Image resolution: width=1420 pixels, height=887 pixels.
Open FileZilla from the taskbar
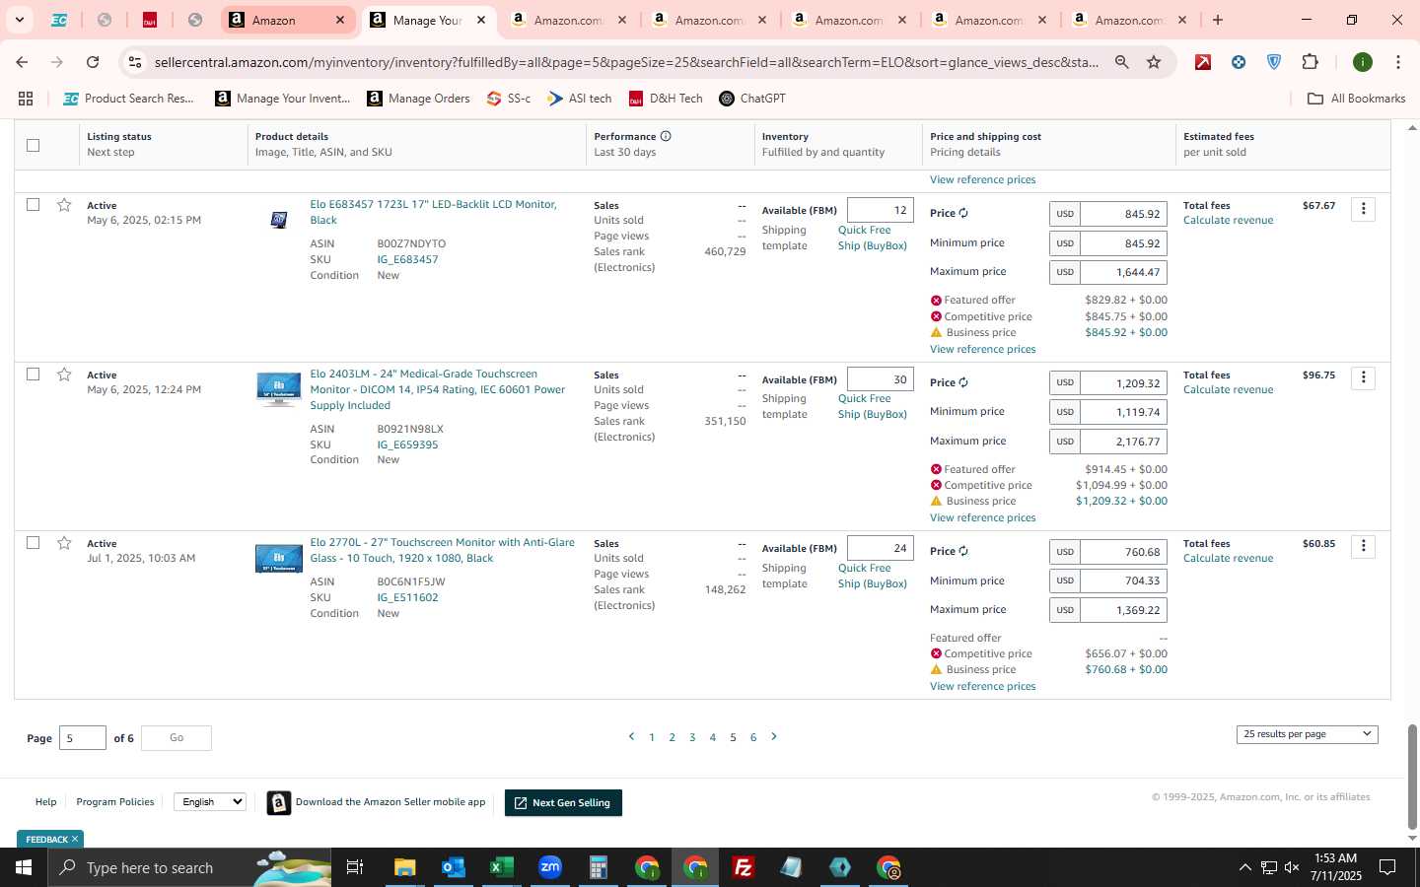[x=744, y=867]
